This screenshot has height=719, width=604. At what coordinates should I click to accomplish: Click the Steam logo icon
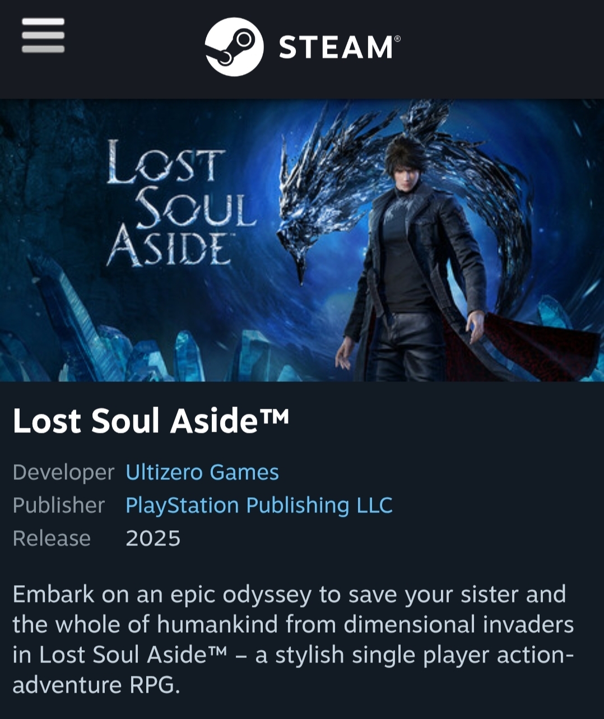(x=234, y=46)
